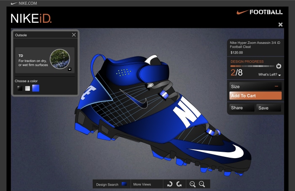Click the 2/8 progress counter
The height and width of the screenshot is (191, 295).
236,73
